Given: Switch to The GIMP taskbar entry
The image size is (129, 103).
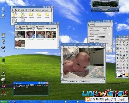Looking at the screenshot, I should tap(34, 102).
